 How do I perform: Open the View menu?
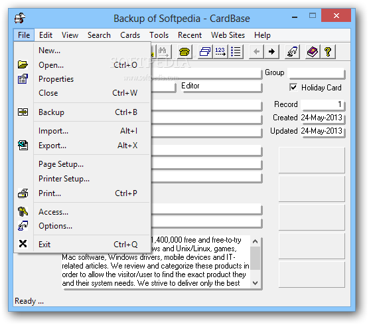pos(70,35)
